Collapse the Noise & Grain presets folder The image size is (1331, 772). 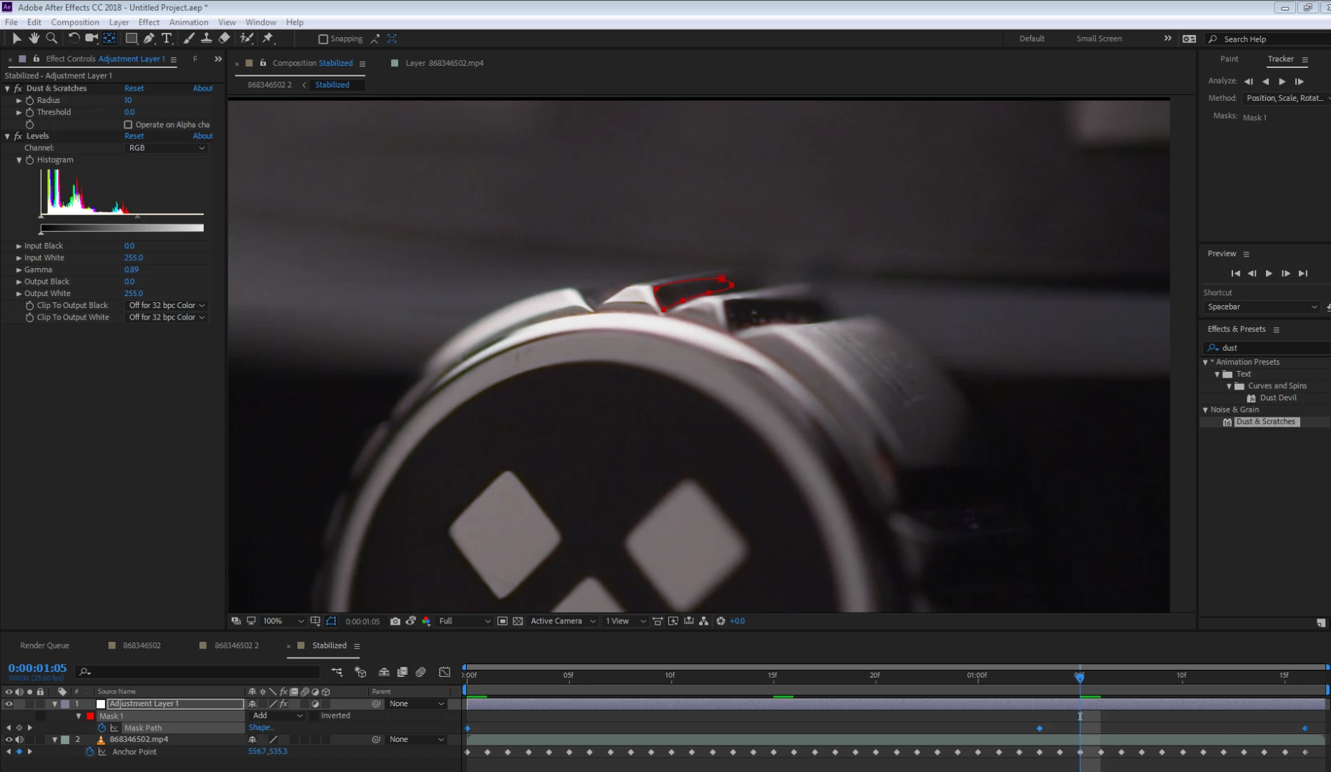[1205, 410]
